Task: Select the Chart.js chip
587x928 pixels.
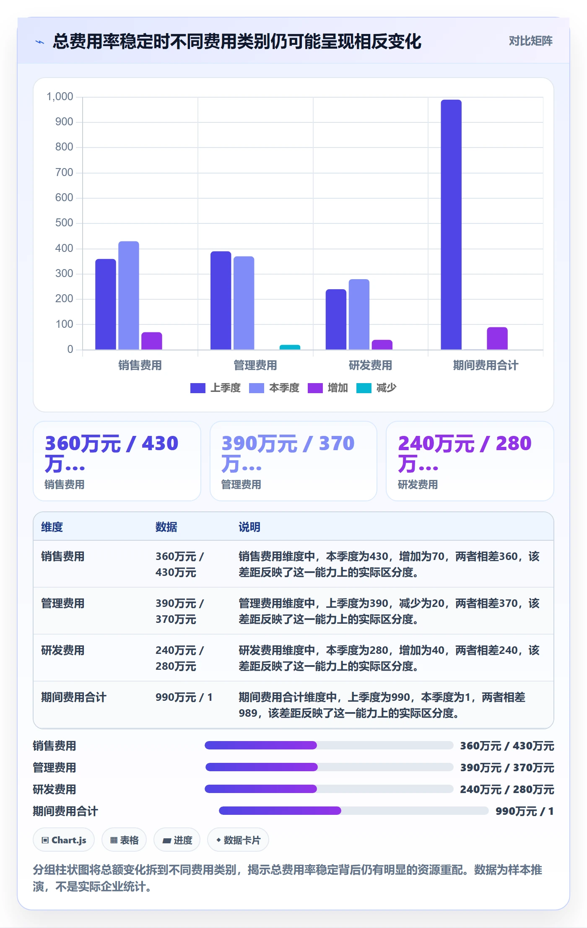Action: [64, 840]
